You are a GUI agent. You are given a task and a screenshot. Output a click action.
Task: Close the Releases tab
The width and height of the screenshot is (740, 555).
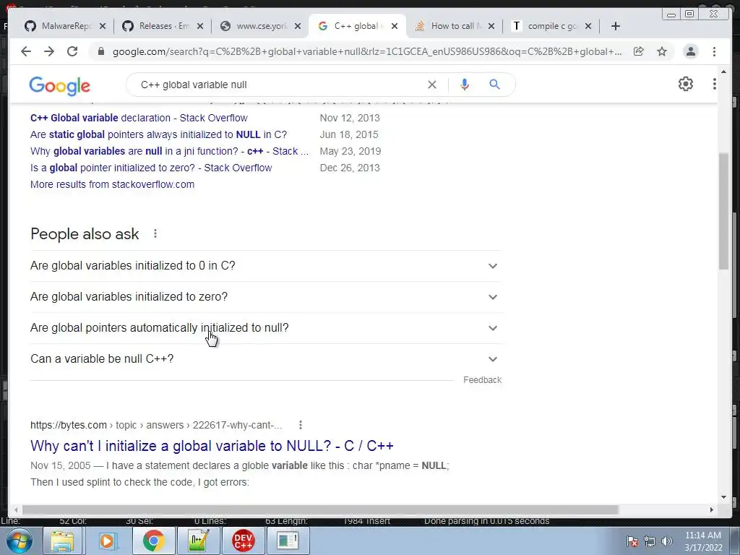coord(200,26)
